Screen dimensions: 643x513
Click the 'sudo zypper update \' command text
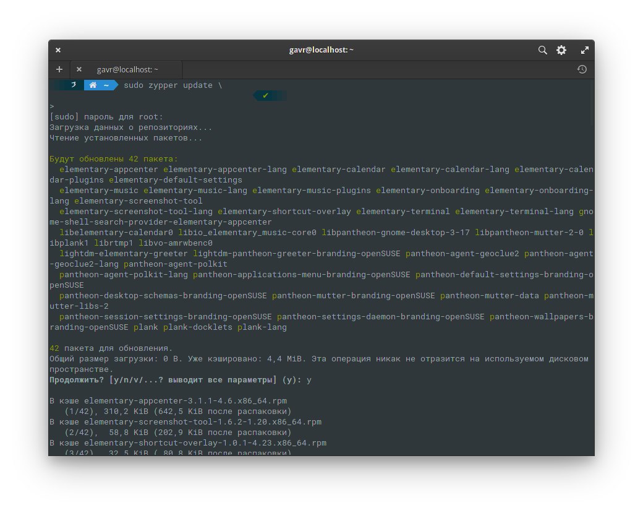pyautogui.click(x=172, y=85)
